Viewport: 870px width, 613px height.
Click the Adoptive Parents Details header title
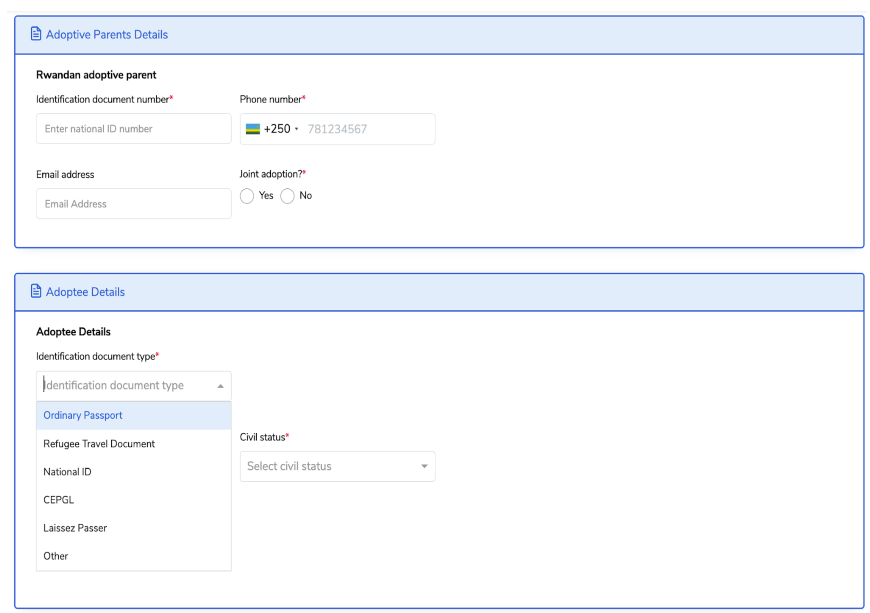pos(107,35)
